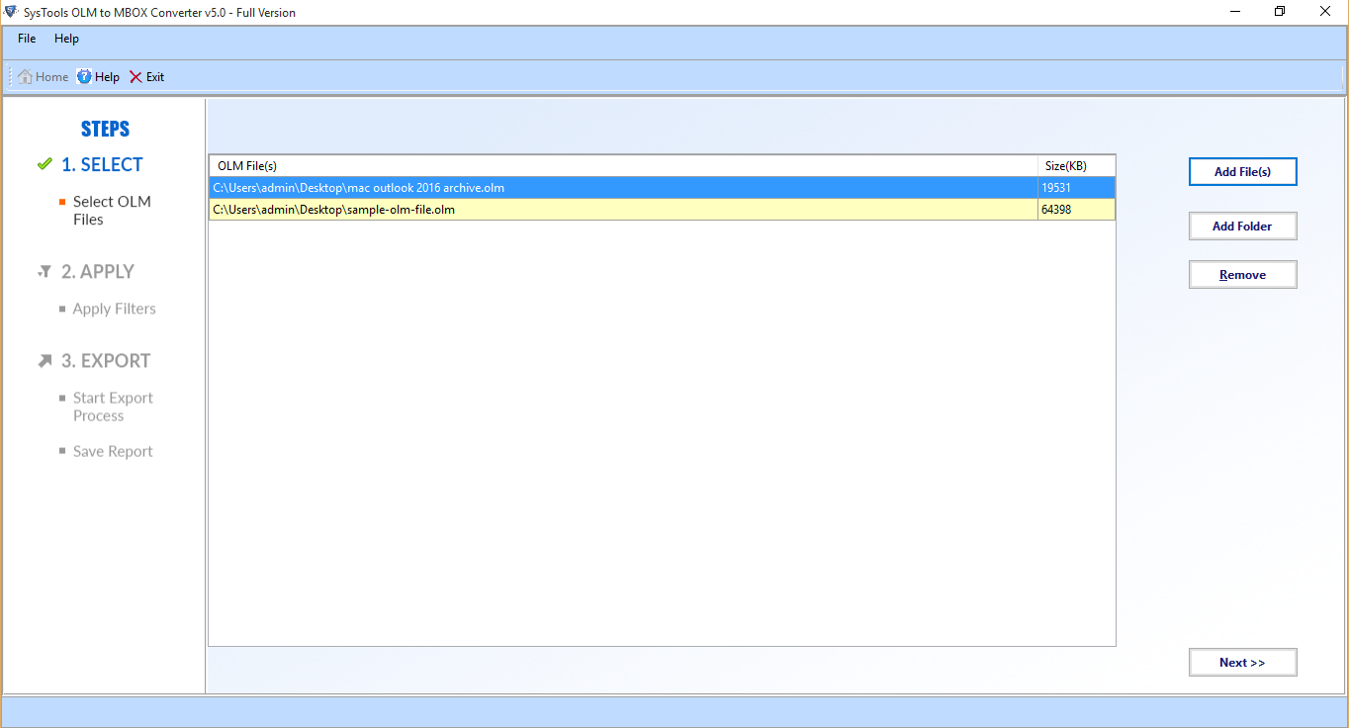1349x728 pixels.
Task: Restore down the application window
Action: pyautogui.click(x=1280, y=12)
